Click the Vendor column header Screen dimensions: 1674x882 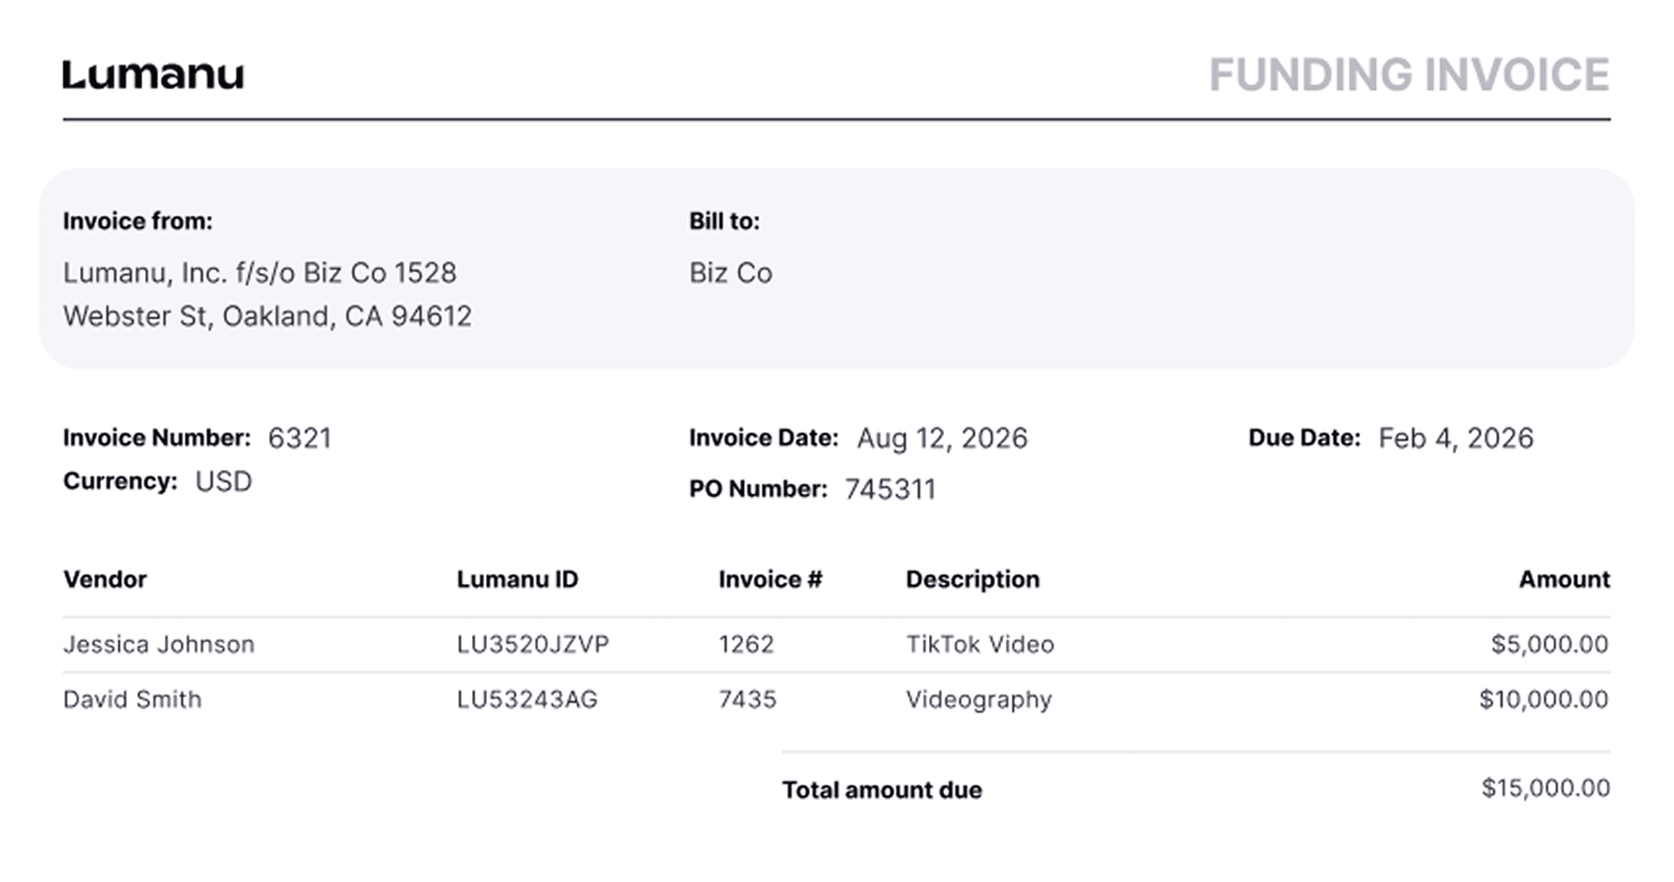(105, 579)
